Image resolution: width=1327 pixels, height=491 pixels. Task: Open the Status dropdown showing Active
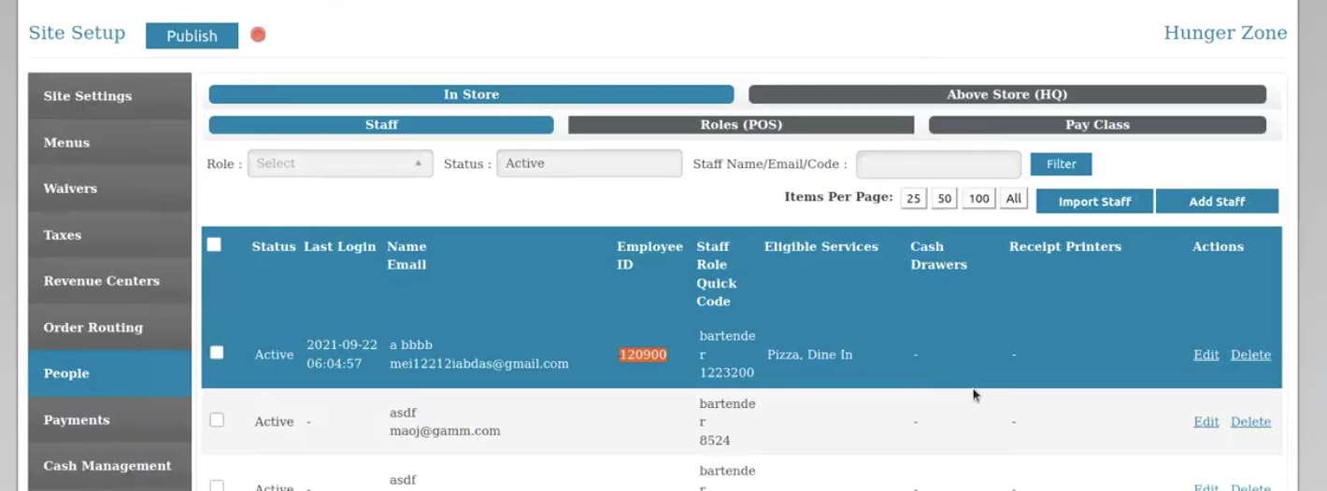click(x=589, y=163)
